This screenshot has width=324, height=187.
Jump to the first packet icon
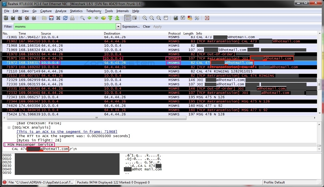point(110,18)
